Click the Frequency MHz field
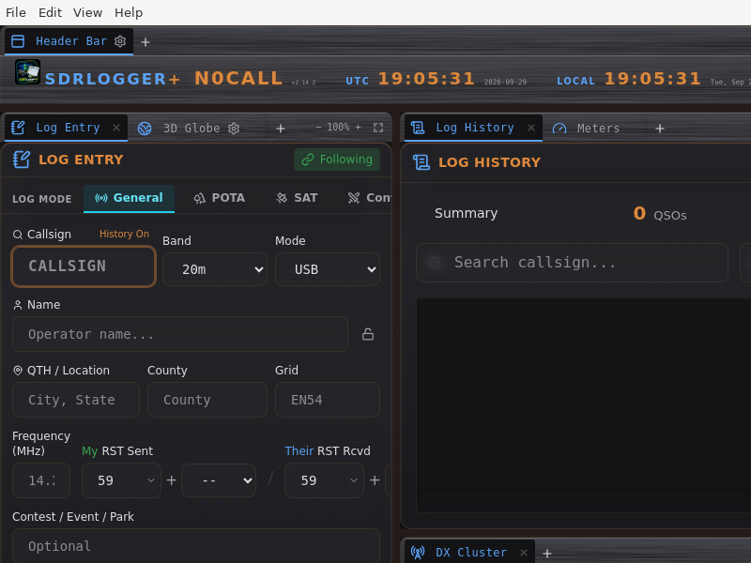The width and height of the screenshot is (751, 563). coord(41,480)
